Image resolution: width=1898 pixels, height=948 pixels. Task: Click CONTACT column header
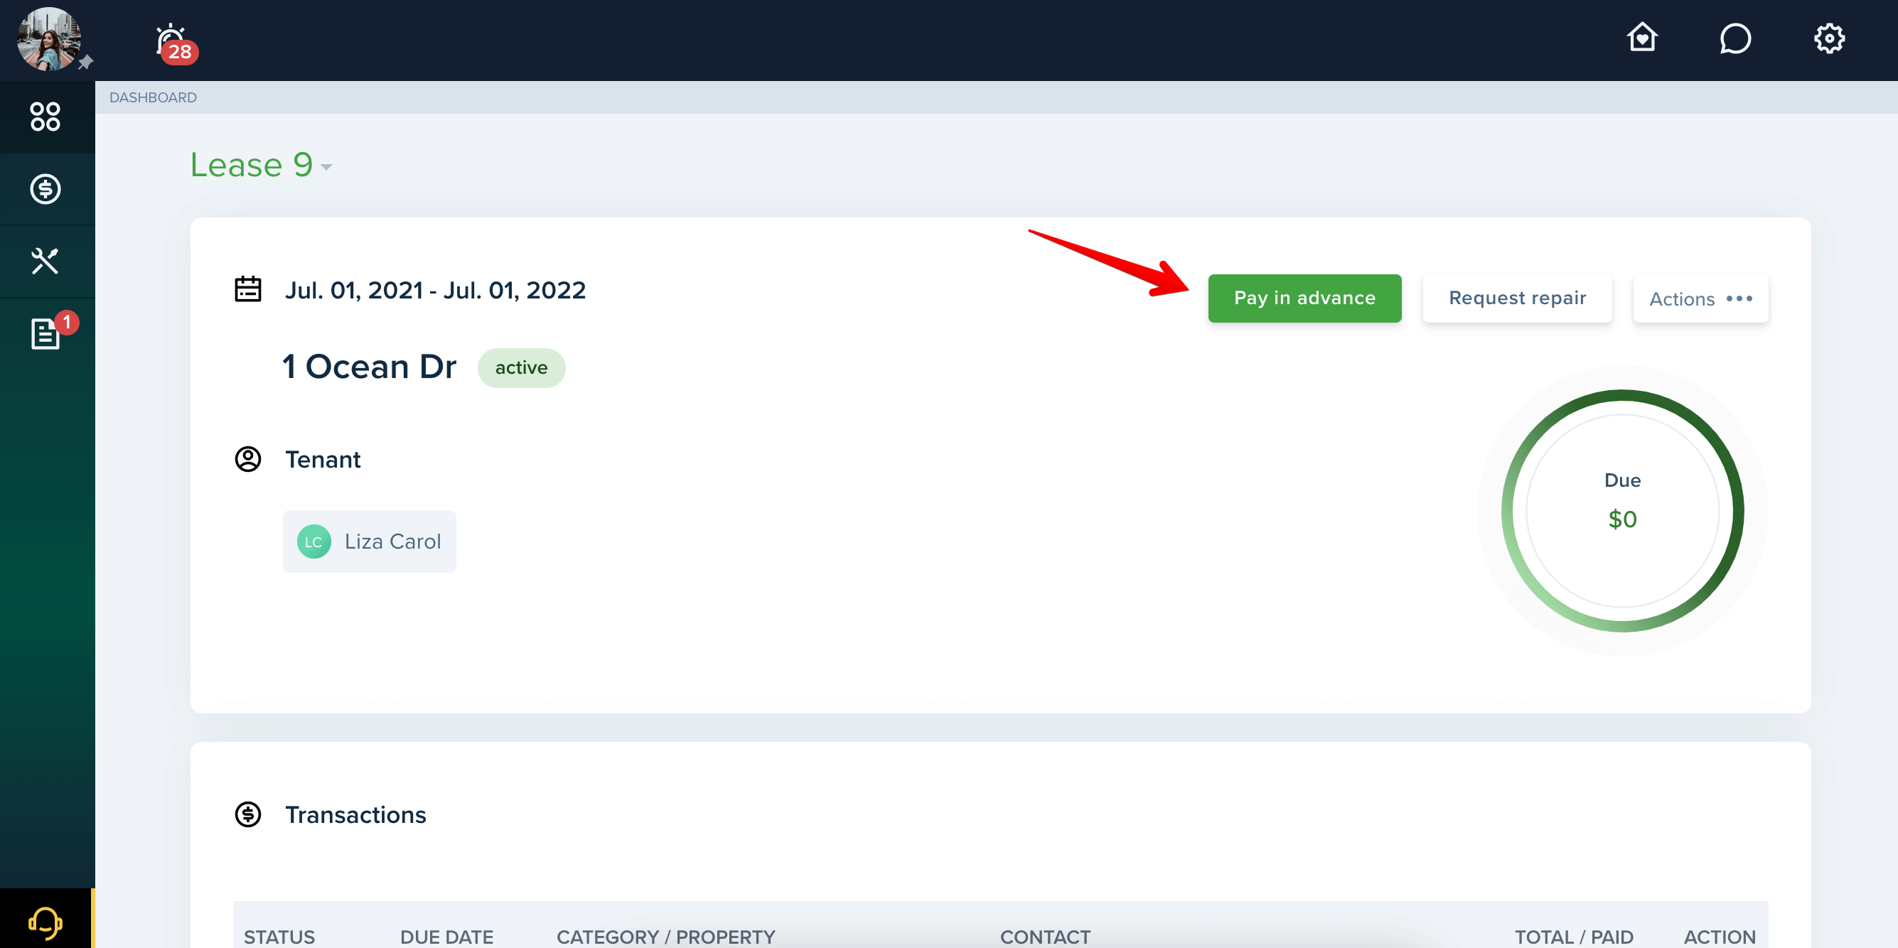(x=1045, y=937)
